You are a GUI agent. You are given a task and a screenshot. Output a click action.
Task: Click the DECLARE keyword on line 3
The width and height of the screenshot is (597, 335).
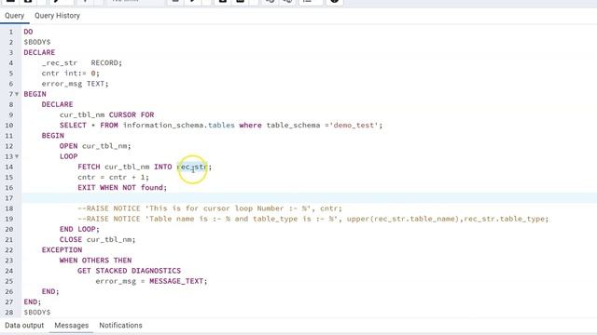39,52
